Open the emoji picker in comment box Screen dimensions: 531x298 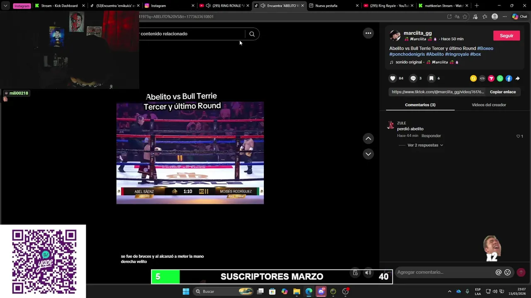[507, 272]
